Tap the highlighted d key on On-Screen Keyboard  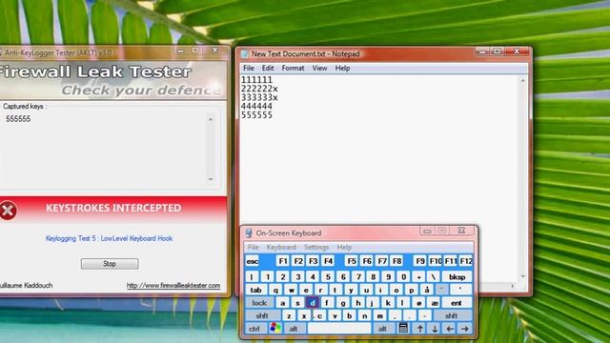(x=313, y=303)
